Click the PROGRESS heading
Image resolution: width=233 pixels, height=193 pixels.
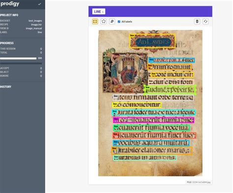(x=7, y=43)
